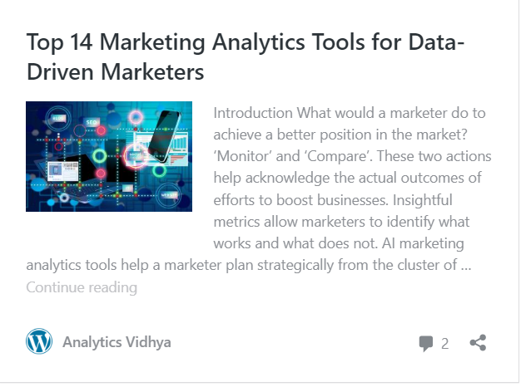The width and height of the screenshot is (521, 387).
Task: Click the "Driven Marketers" title line
Action: [116, 72]
